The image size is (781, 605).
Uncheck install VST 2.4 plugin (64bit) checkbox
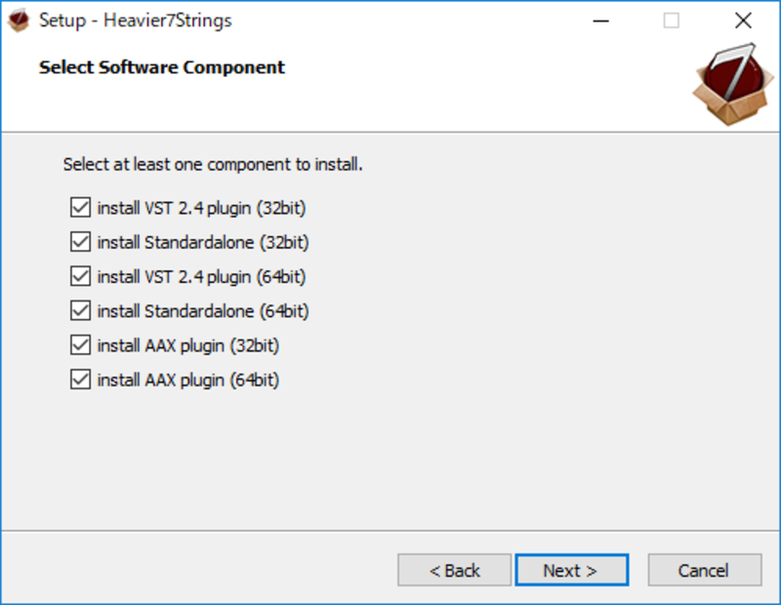point(80,276)
